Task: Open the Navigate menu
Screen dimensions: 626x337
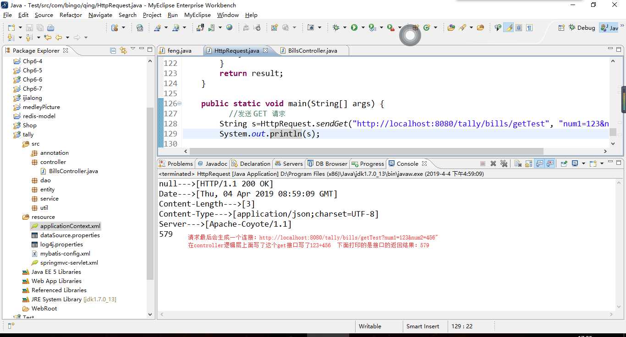Action: [100, 15]
